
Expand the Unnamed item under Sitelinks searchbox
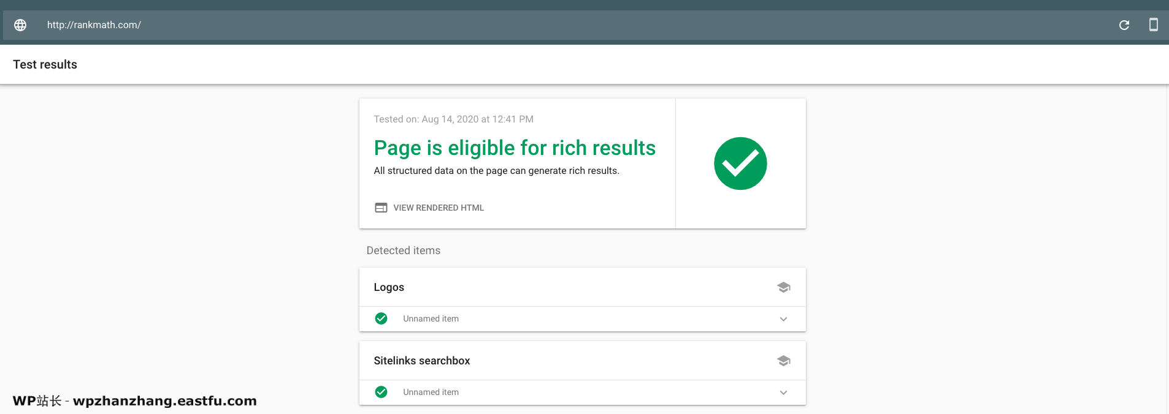[783, 393]
